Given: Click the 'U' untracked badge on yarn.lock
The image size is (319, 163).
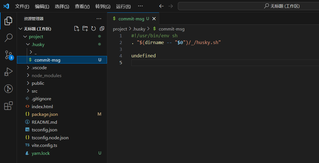Looking at the screenshot, I should 100,153.
